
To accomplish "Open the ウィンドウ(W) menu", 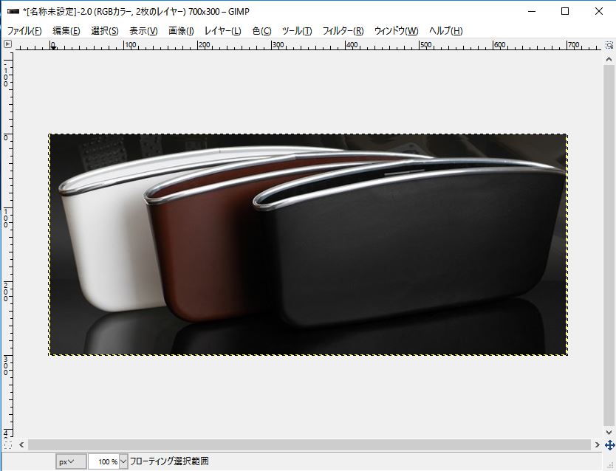I will pos(396,30).
